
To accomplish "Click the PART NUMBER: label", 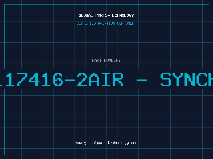I will tap(106, 60).
